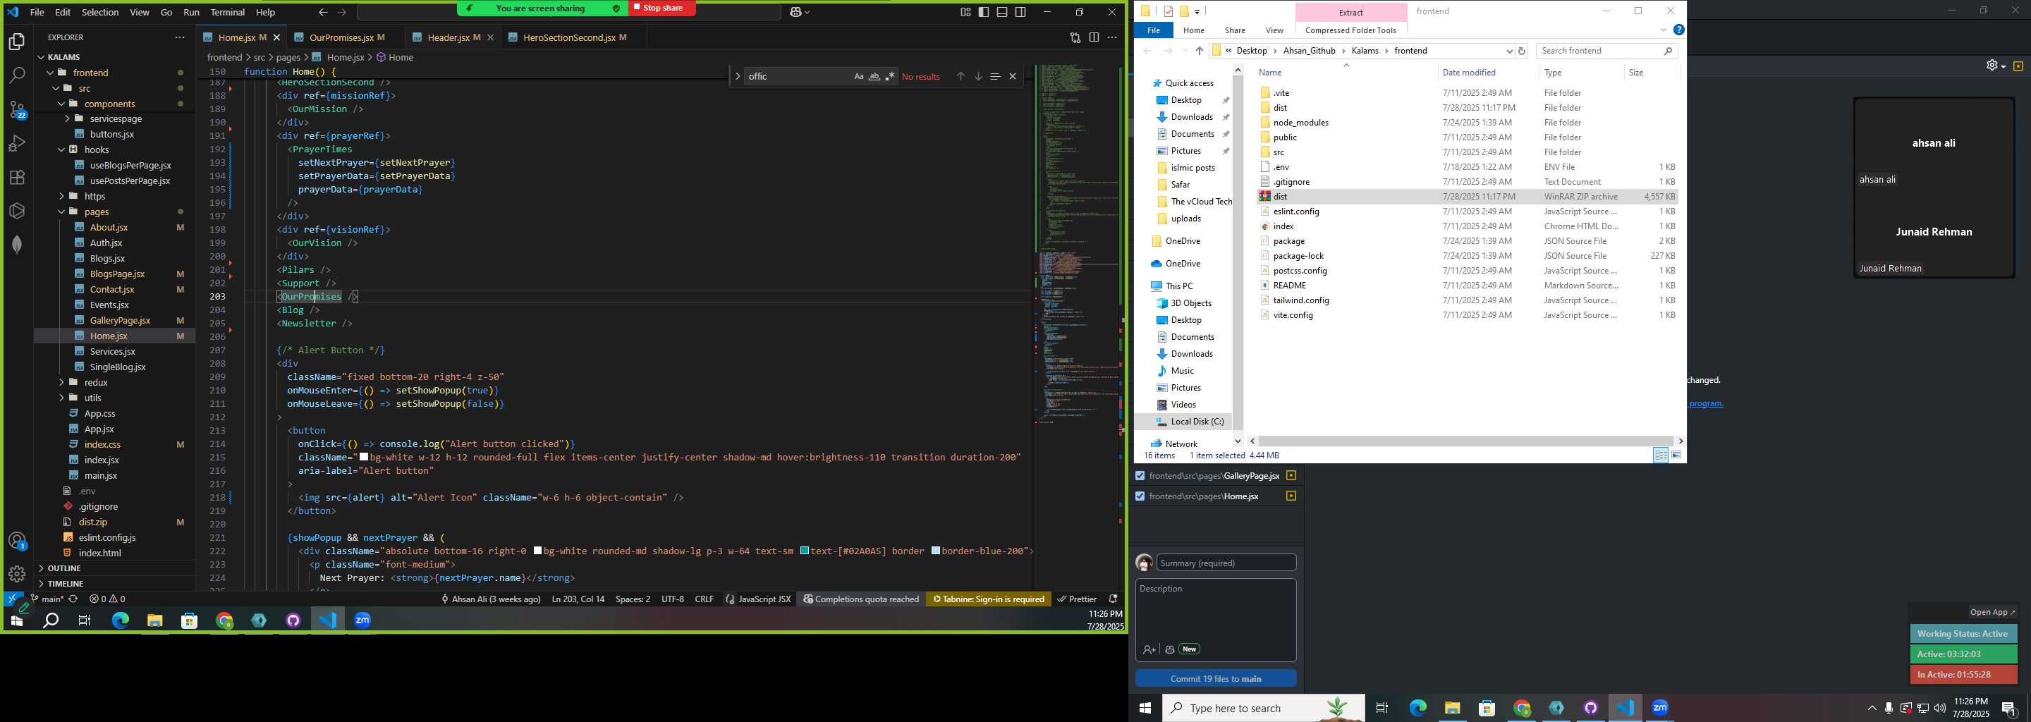This screenshot has height=722, width=2031.
Task: Open Zoom from the Windows taskbar
Action: (x=1659, y=708)
